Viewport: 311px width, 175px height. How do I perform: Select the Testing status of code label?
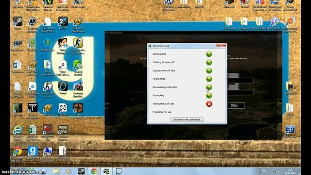pos(163,104)
